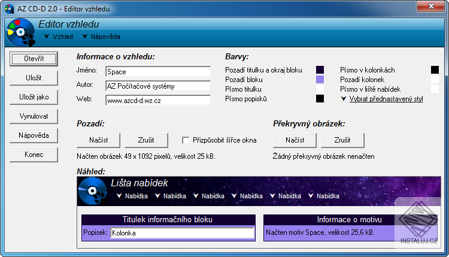Pick color for Písmo v kolonkách
449x257 pixels.
[435, 70]
